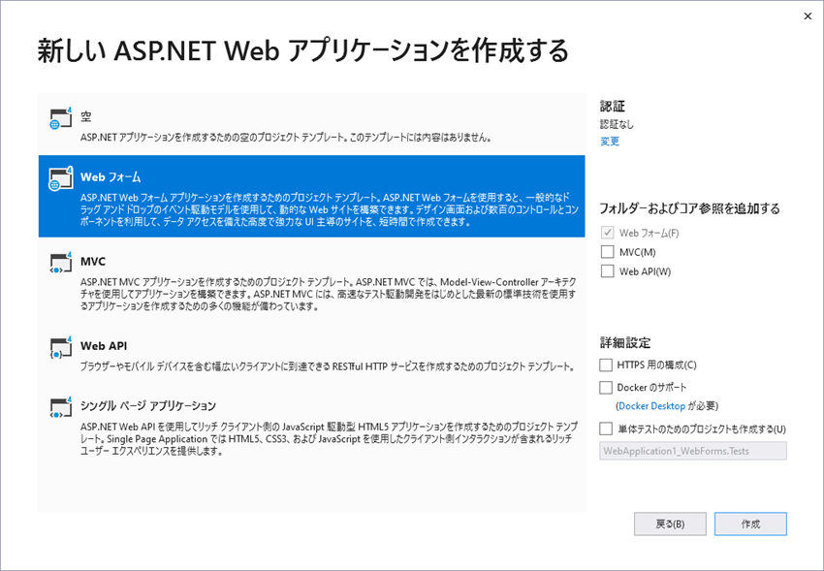This screenshot has width=824, height=571.
Task: Open the Docker Desktop link
Action: (652, 406)
